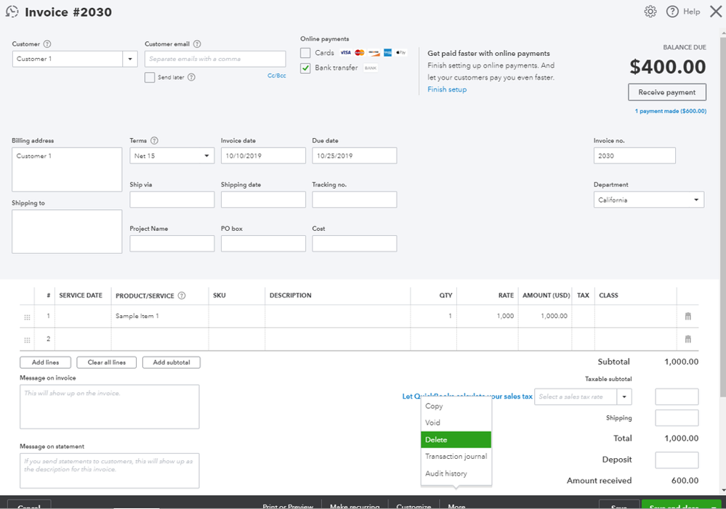Click the Message on invoice box
Viewport: 726px width, 509px height.
tap(109, 407)
